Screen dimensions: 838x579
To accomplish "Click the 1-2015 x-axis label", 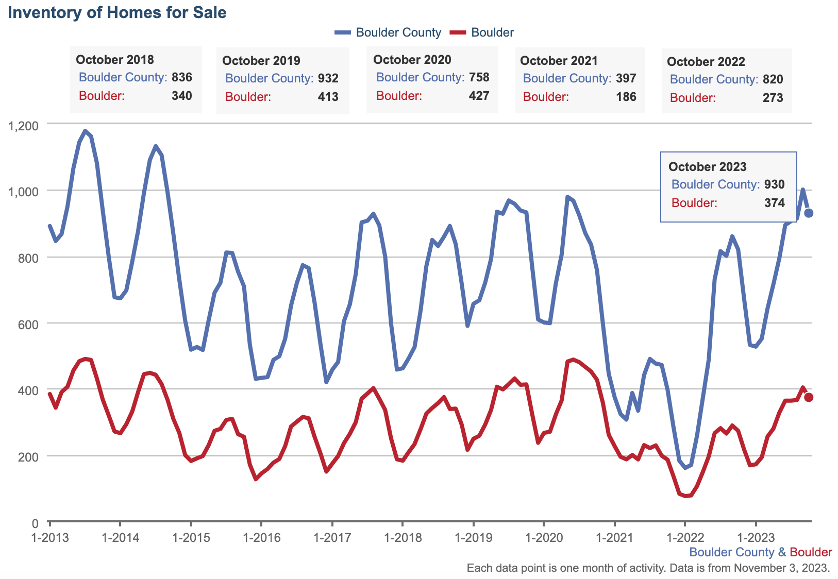I will 191,538.
